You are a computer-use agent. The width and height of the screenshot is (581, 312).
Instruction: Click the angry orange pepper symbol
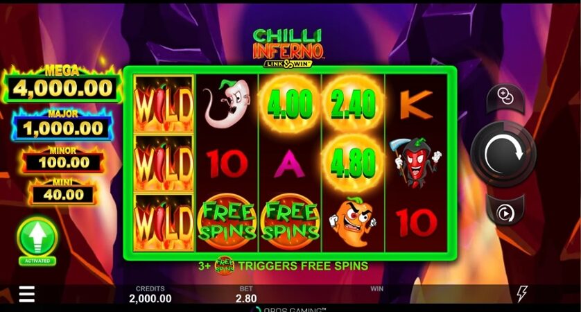coord(353,221)
